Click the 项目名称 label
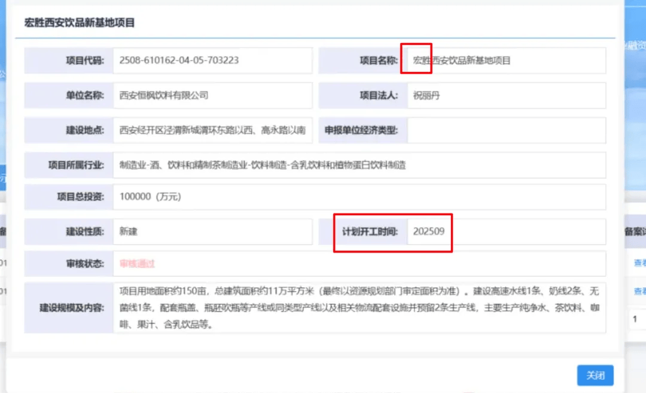This screenshot has width=646, height=393. [379, 60]
